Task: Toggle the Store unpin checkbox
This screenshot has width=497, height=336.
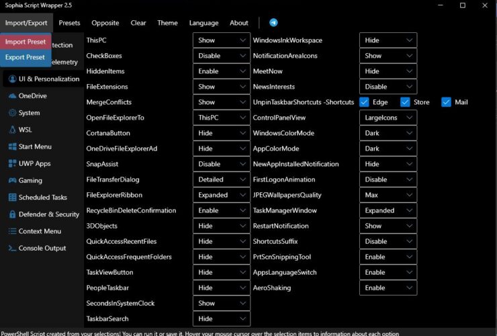Action: (x=405, y=102)
